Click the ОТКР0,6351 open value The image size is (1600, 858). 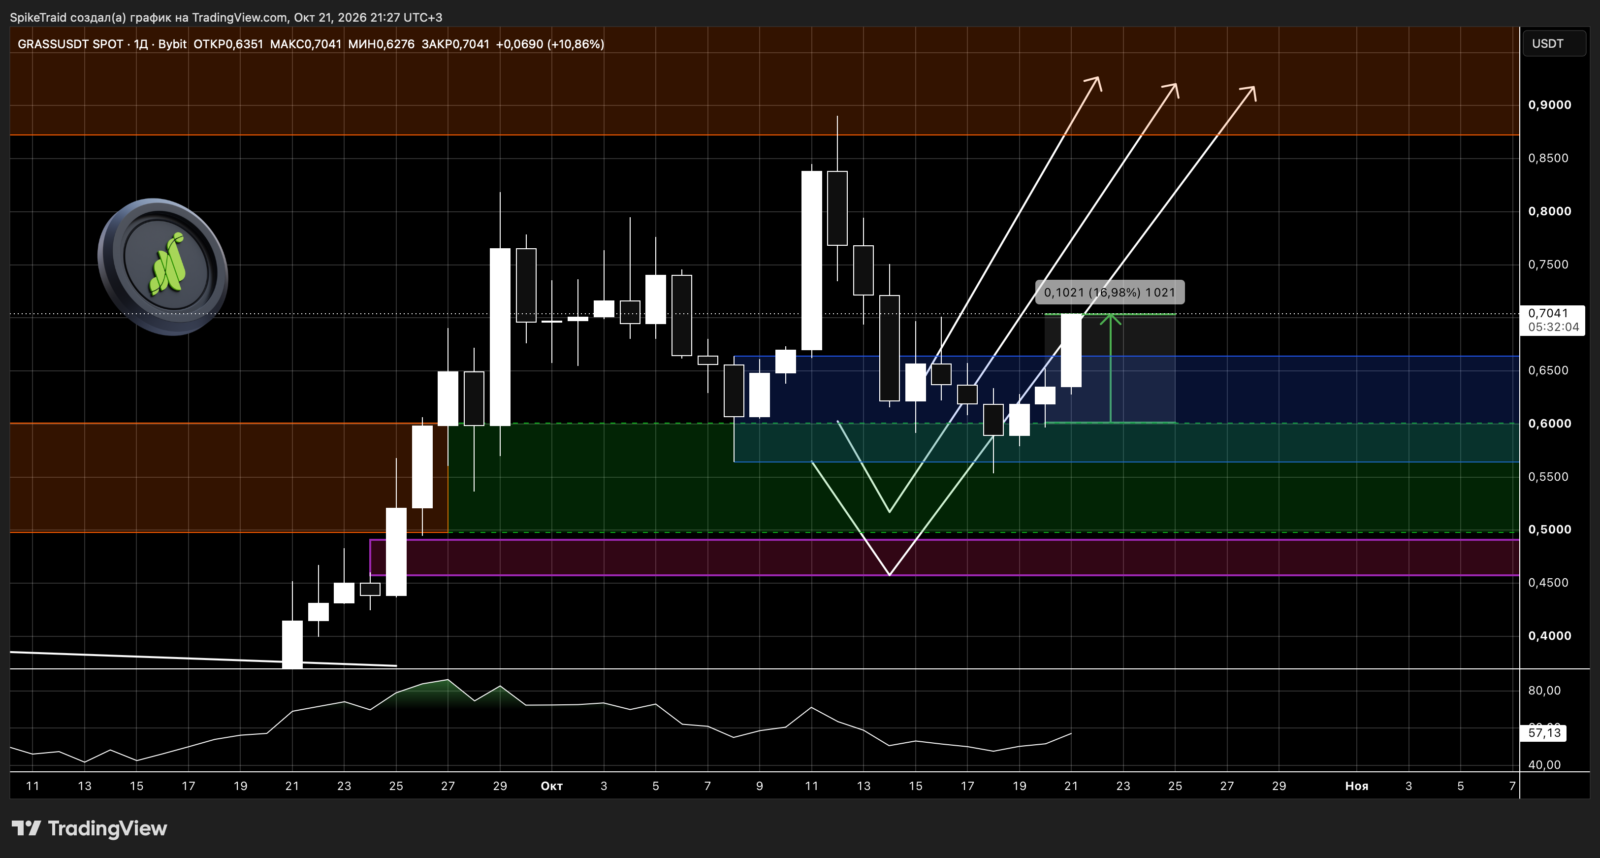(x=228, y=44)
